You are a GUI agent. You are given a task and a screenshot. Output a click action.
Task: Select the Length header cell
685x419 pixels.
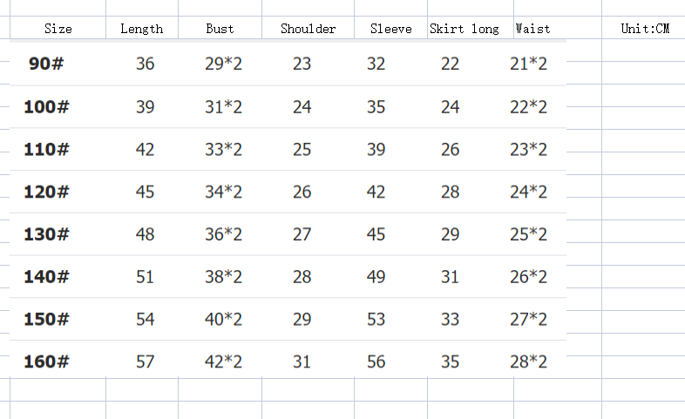point(141,29)
